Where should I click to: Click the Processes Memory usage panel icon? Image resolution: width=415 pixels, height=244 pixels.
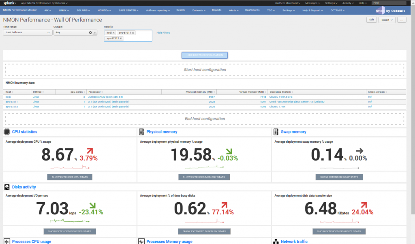point(141,241)
